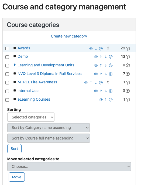The width and height of the screenshot is (141, 194).
Task: Click the Sort button
Action: click(x=15, y=149)
